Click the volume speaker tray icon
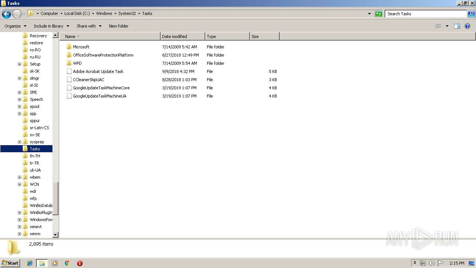 click(x=432, y=263)
